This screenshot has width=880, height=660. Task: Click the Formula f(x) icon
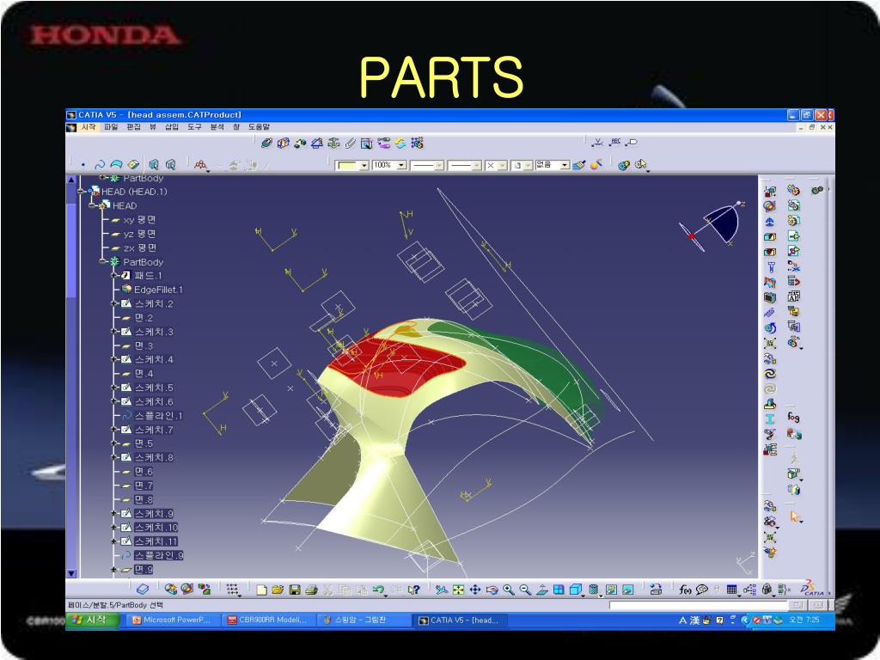pyautogui.click(x=685, y=590)
